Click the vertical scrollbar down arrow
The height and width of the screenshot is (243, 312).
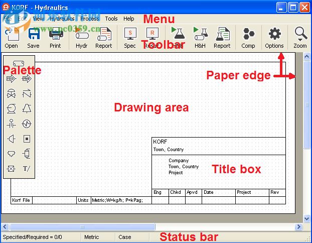point(307,218)
